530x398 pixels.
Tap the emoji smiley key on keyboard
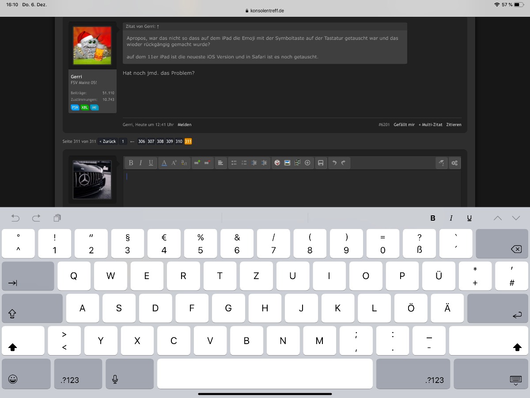26,374
